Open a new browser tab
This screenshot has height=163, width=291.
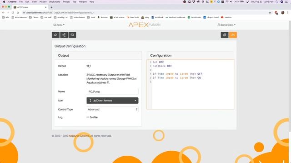point(51,7)
